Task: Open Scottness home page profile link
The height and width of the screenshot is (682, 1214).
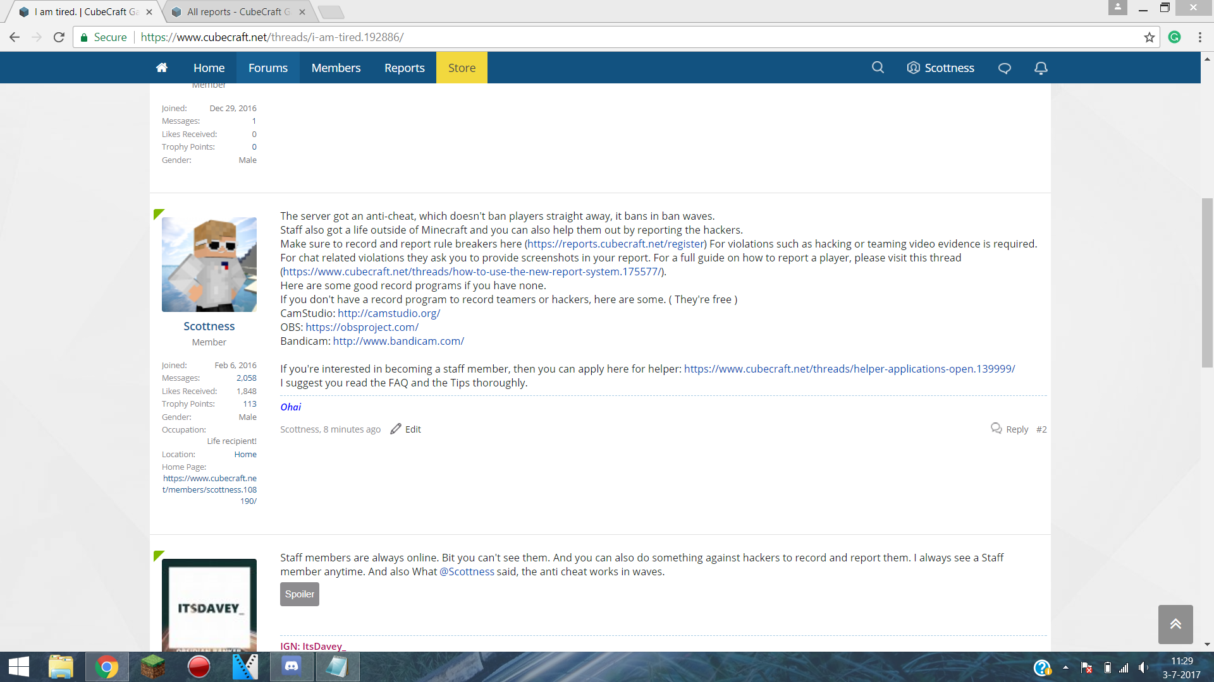Action: (209, 489)
